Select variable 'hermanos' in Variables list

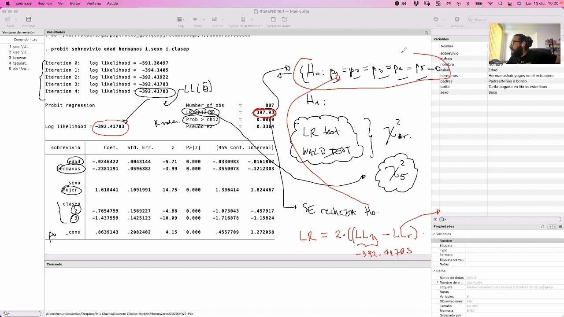(x=449, y=76)
